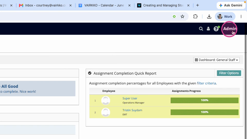Screen dimensions: 247x139
Task: Click the VAIRKKO search magnifier icon
Action: [201, 29]
